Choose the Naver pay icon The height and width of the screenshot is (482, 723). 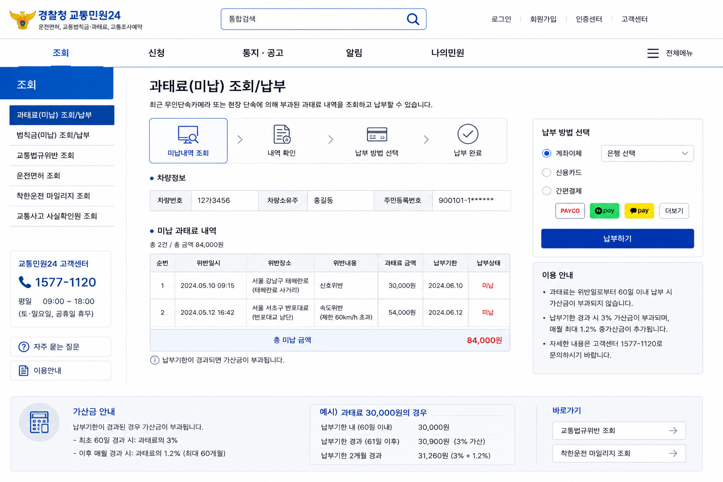pyautogui.click(x=604, y=210)
